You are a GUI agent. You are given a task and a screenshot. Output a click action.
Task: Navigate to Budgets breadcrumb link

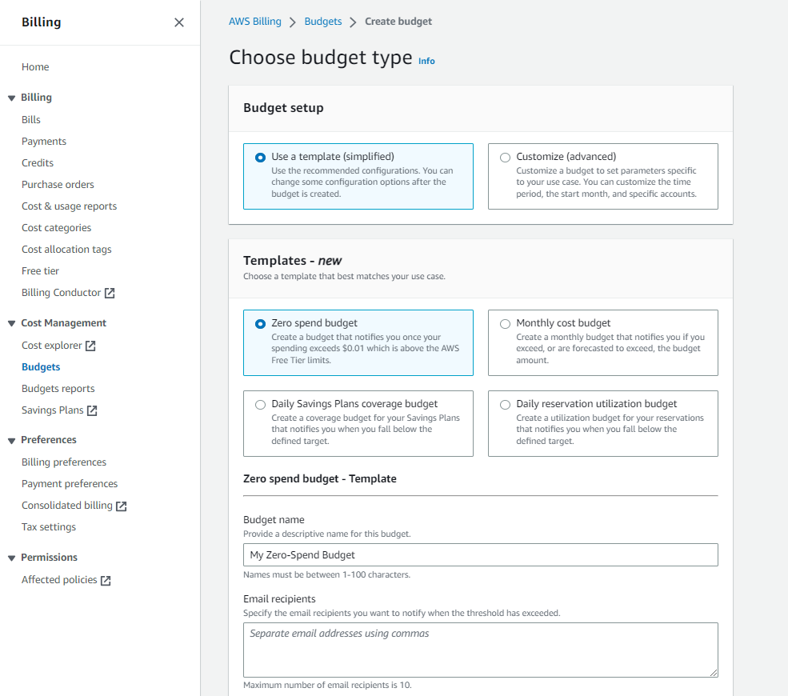coord(323,21)
